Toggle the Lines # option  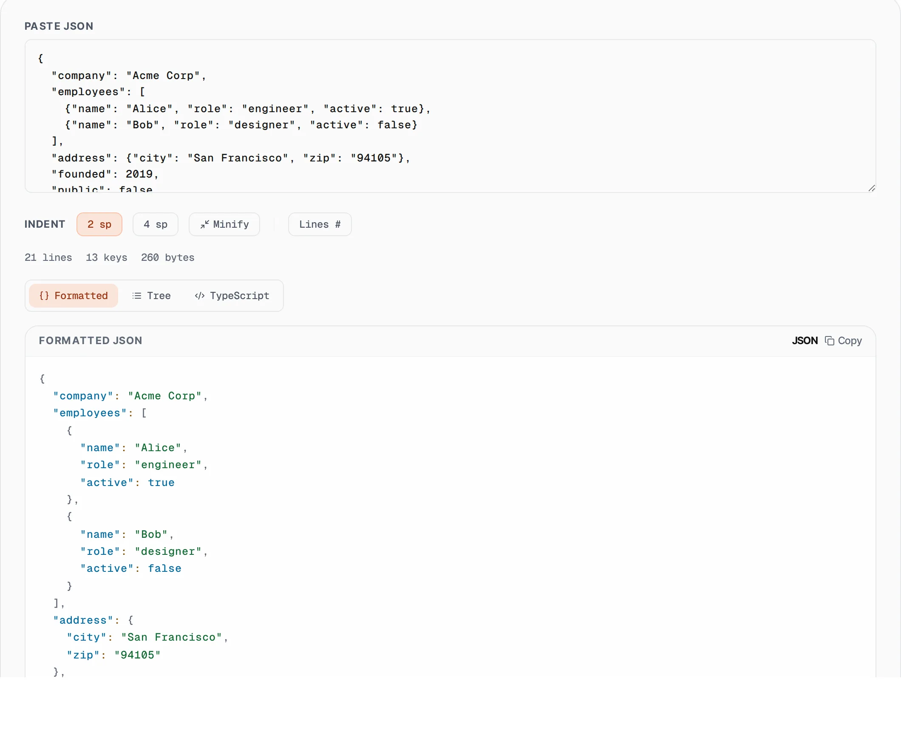point(320,224)
